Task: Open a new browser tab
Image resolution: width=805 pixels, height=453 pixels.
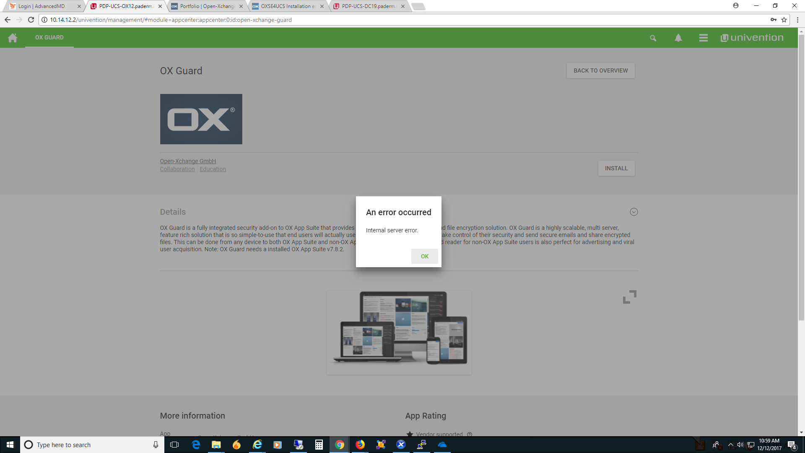Action: pos(418,6)
